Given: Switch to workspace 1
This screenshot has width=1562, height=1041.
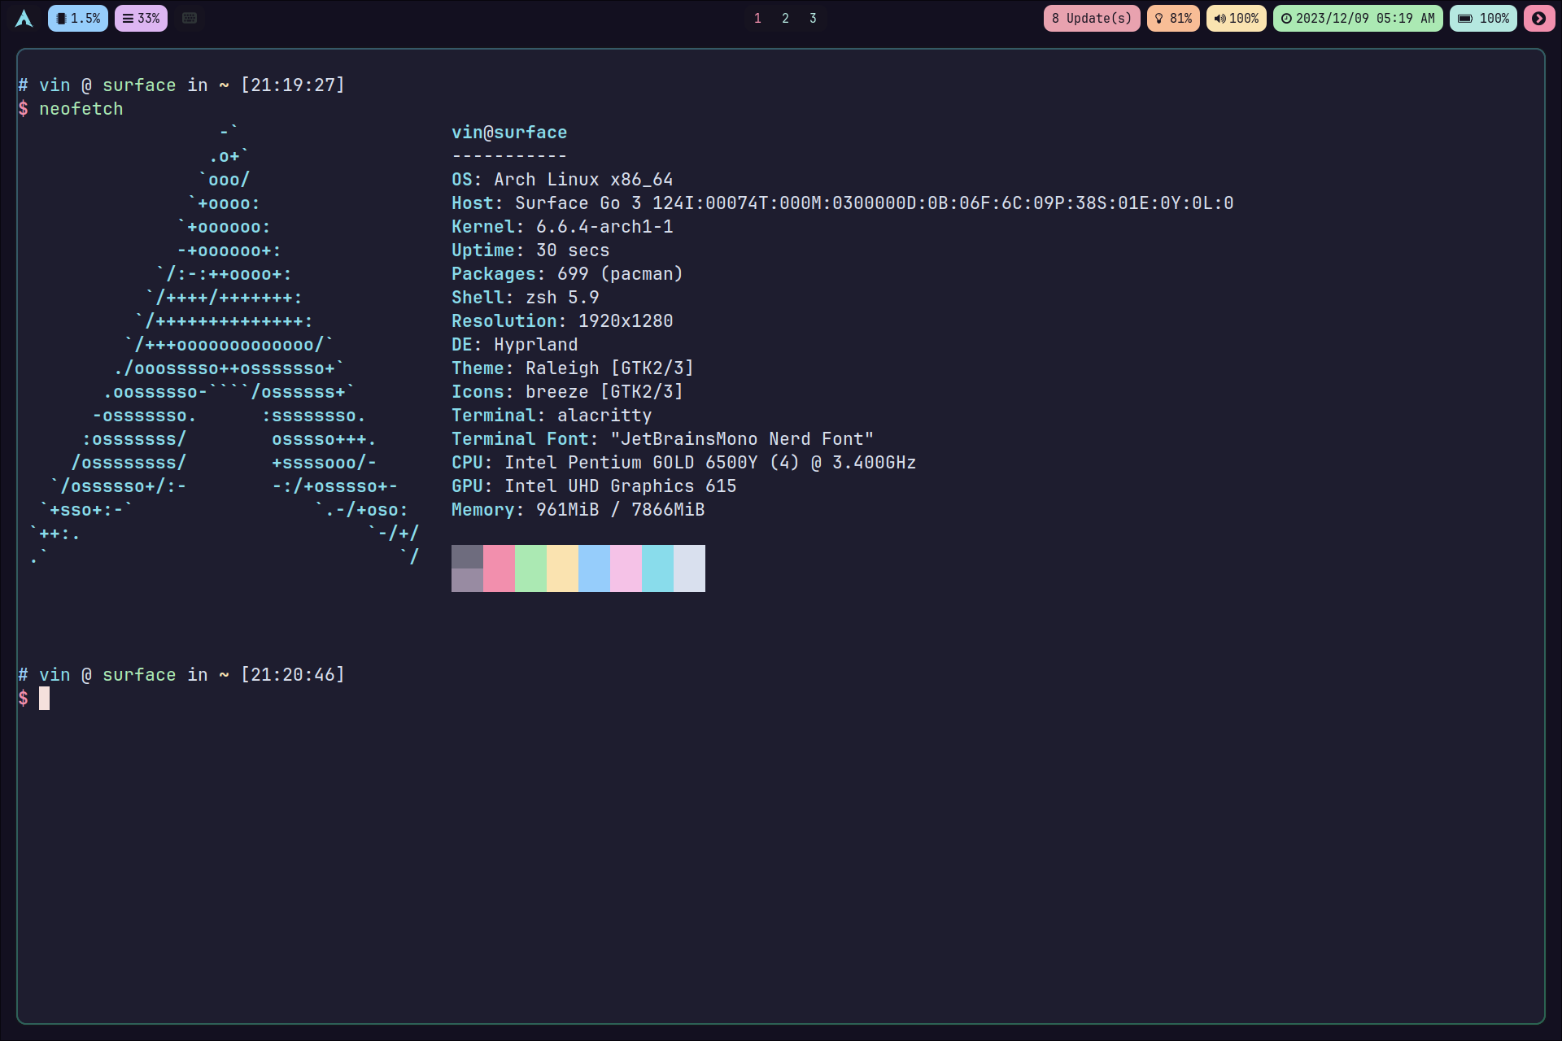Looking at the screenshot, I should pos(757,18).
